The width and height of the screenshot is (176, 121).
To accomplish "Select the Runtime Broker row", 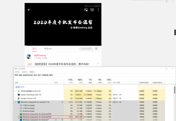I will 89,111.
